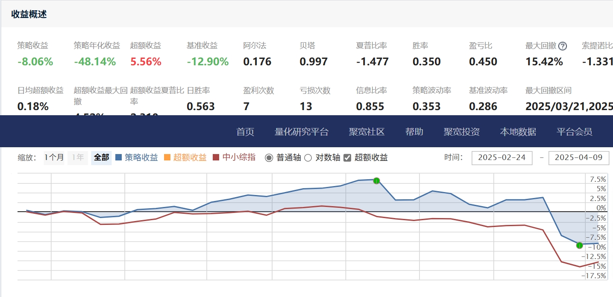Select the 普通轴 radio button
Image resolution: width=613 pixels, height=297 pixels.
269,158
